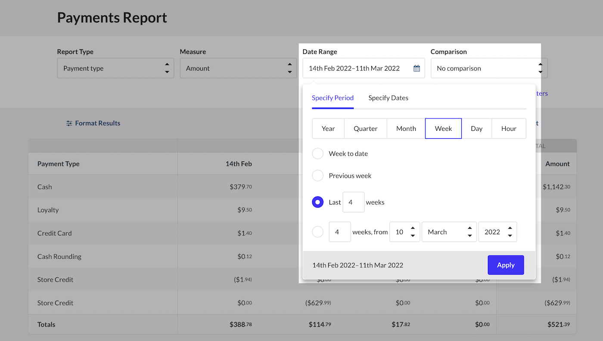Open the day number 10 selector
Image resolution: width=603 pixels, height=341 pixels.
click(404, 232)
